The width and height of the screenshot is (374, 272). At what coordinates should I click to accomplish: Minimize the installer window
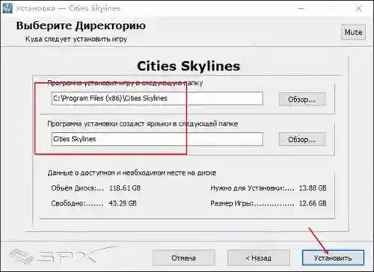[301, 8]
